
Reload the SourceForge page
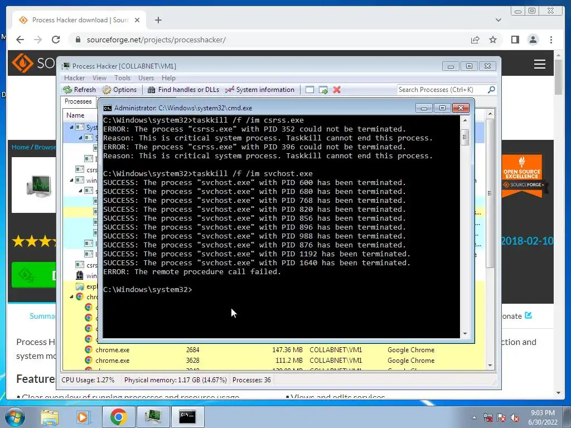tap(56, 40)
